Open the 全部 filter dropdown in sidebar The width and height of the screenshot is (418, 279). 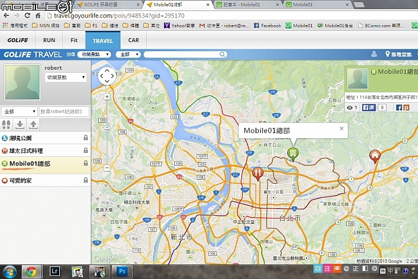click(x=19, y=112)
